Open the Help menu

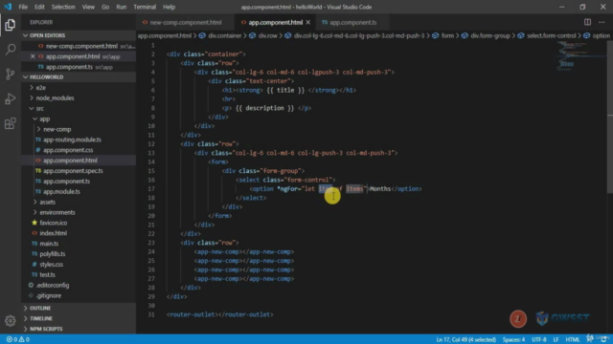[x=169, y=7]
